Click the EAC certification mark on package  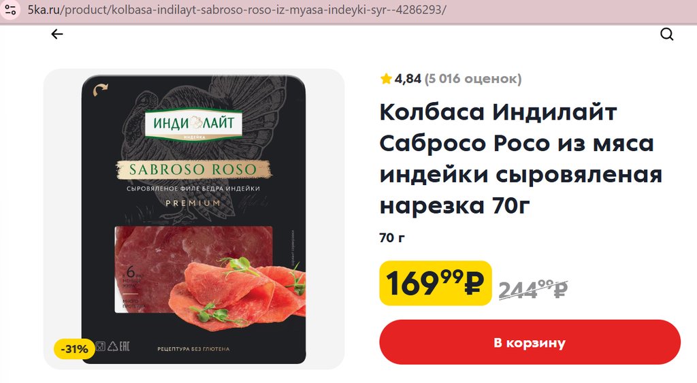(124, 346)
